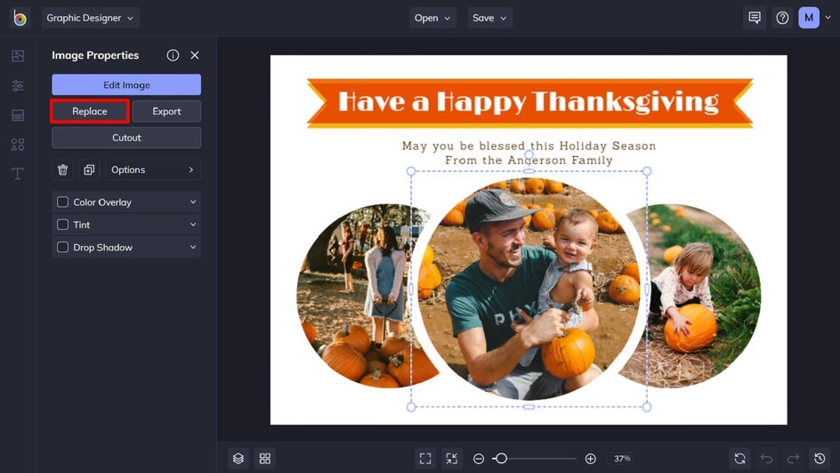Zoom in with the plus icon

click(590, 459)
